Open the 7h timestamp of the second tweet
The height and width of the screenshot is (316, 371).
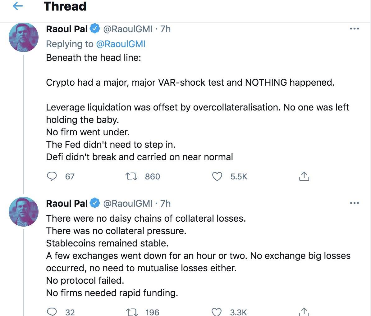pyautogui.click(x=166, y=203)
